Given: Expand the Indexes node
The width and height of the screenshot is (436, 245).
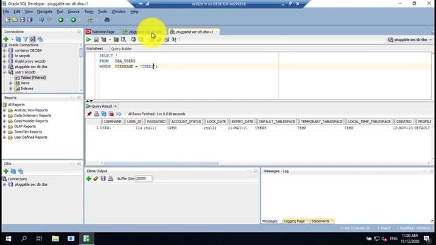Looking at the screenshot, I should (x=11, y=88).
